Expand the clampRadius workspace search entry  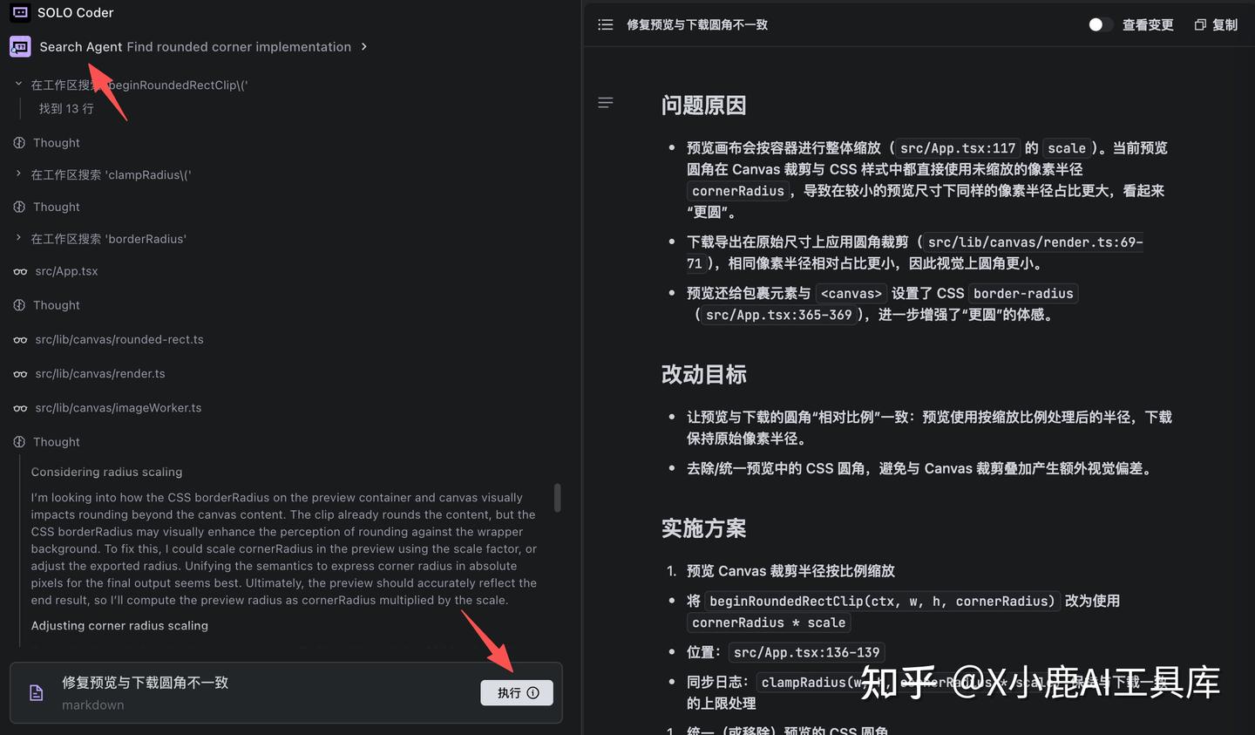pos(19,174)
